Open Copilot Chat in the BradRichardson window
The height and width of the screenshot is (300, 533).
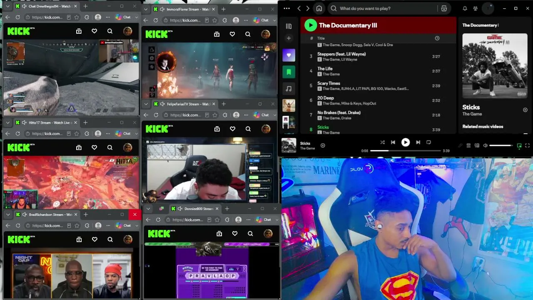click(x=124, y=225)
